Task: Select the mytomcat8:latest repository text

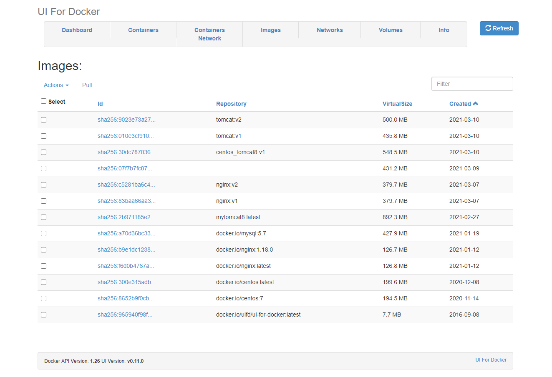Action: tap(238, 217)
